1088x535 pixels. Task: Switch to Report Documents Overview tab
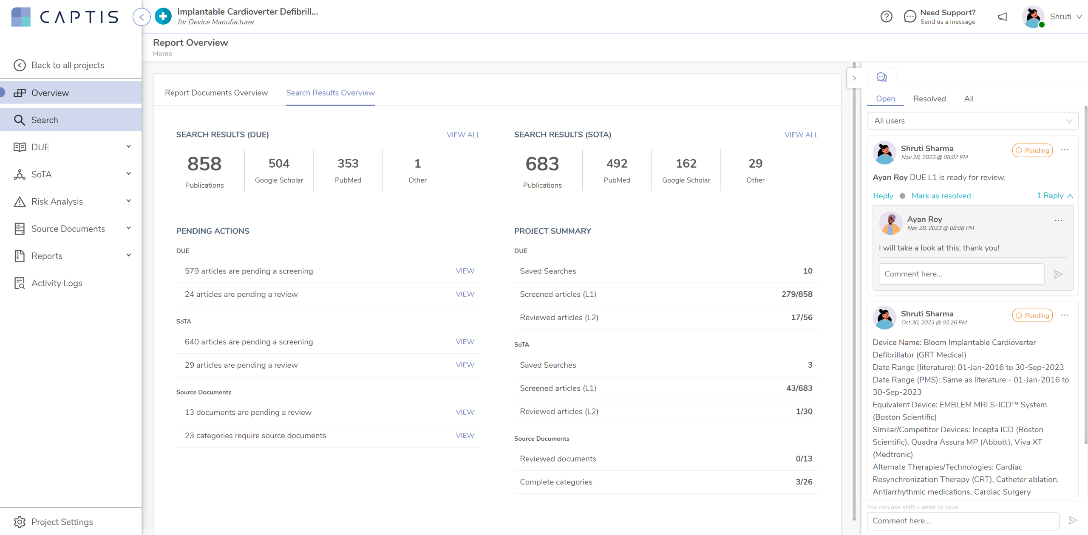(216, 93)
